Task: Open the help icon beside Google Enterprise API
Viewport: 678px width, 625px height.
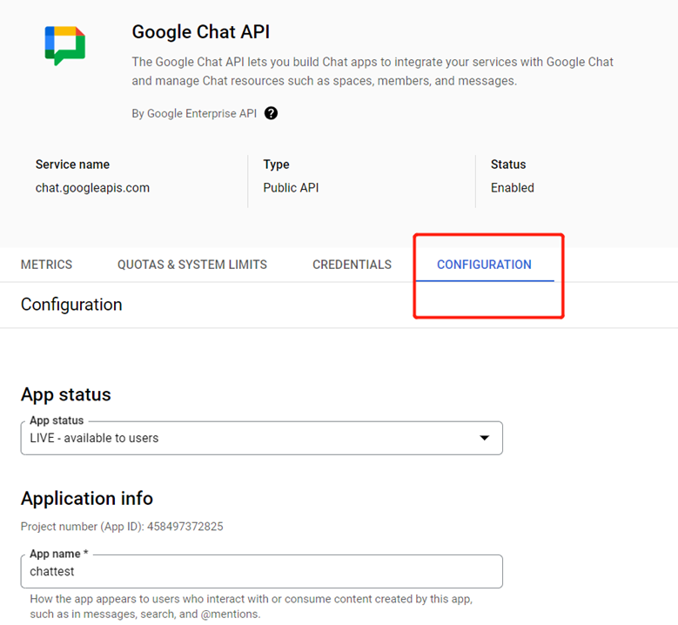Action: click(272, 113)
